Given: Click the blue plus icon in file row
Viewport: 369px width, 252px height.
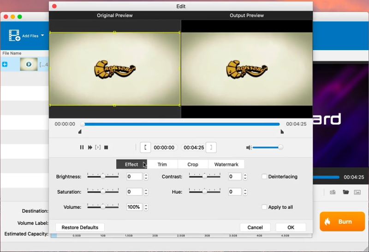Looking at the screenshot, I should [x=5, y=64].
